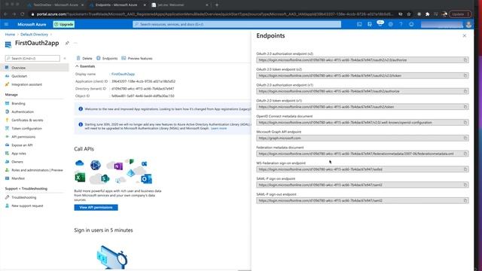Close the Endpoints panel

tap(464, 36)
